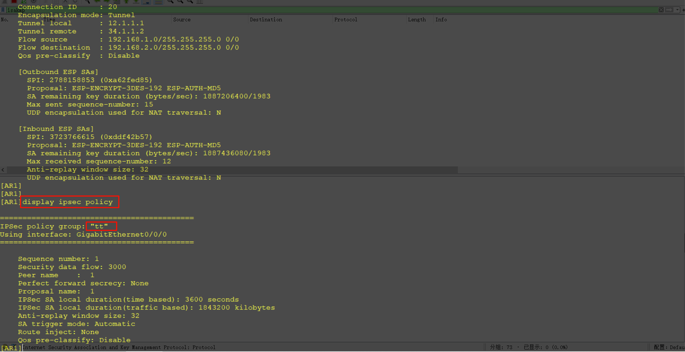Viewport: 685px width, 352px height.
Task: Sort packets by the Protocol column header
Action: point(346,19)
